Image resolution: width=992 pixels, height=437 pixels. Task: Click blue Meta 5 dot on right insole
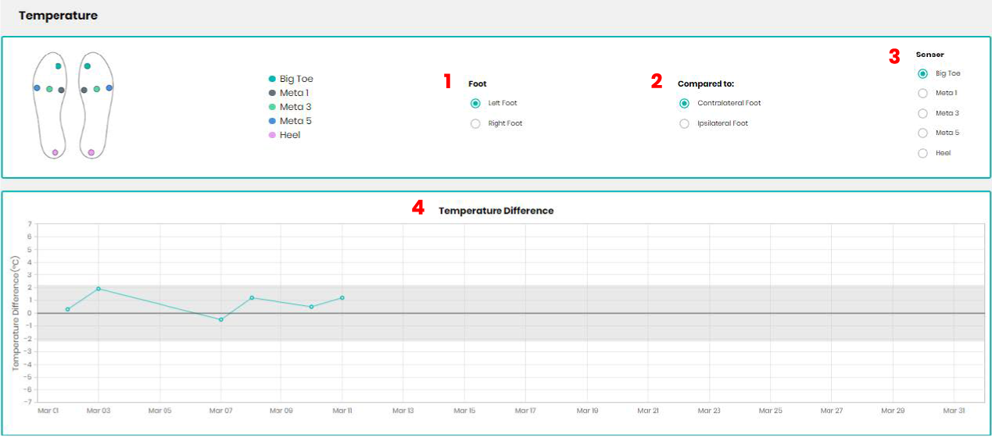[109, 88]
